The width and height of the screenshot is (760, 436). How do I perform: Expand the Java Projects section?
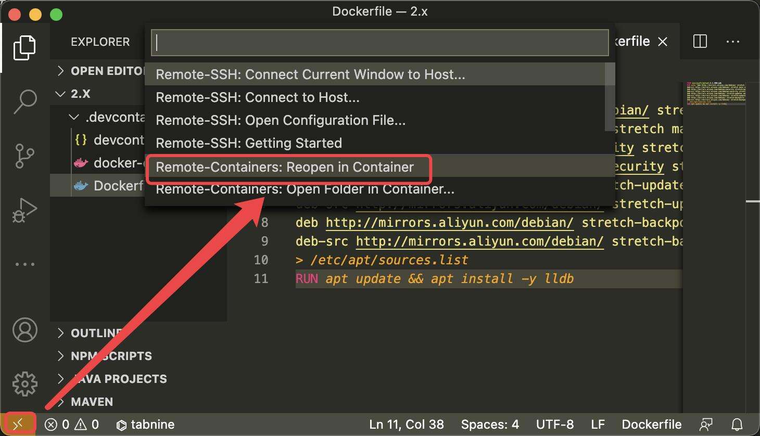coord(138,379)
